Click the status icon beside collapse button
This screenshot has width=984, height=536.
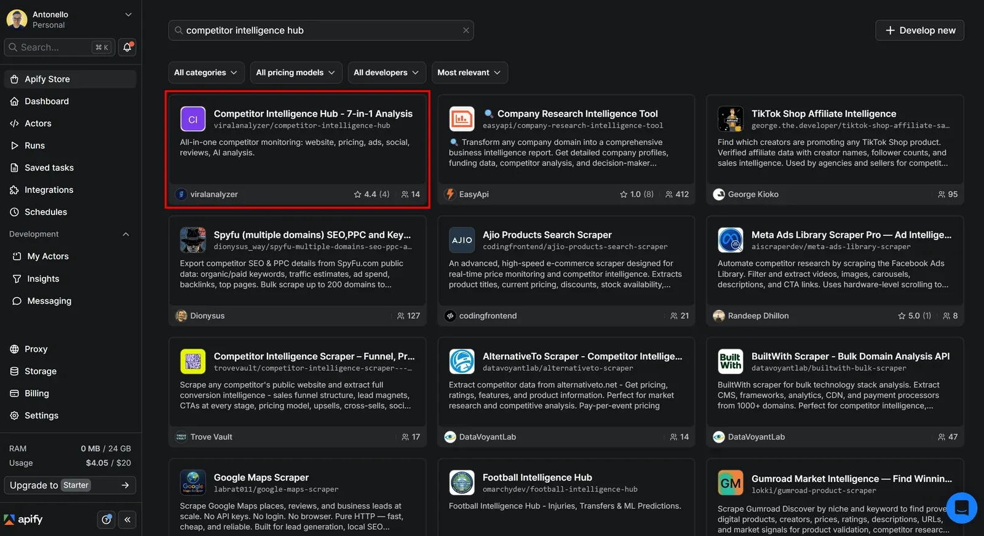tap(106, 519)
